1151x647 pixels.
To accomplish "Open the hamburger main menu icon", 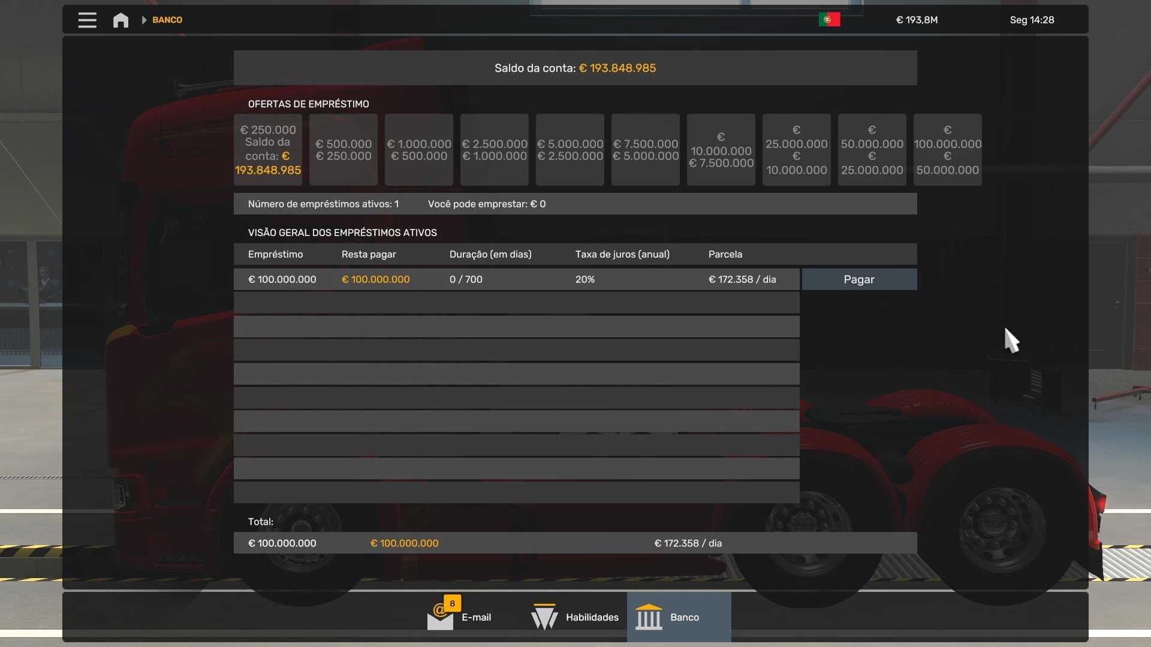I will [x=87, y=20].
